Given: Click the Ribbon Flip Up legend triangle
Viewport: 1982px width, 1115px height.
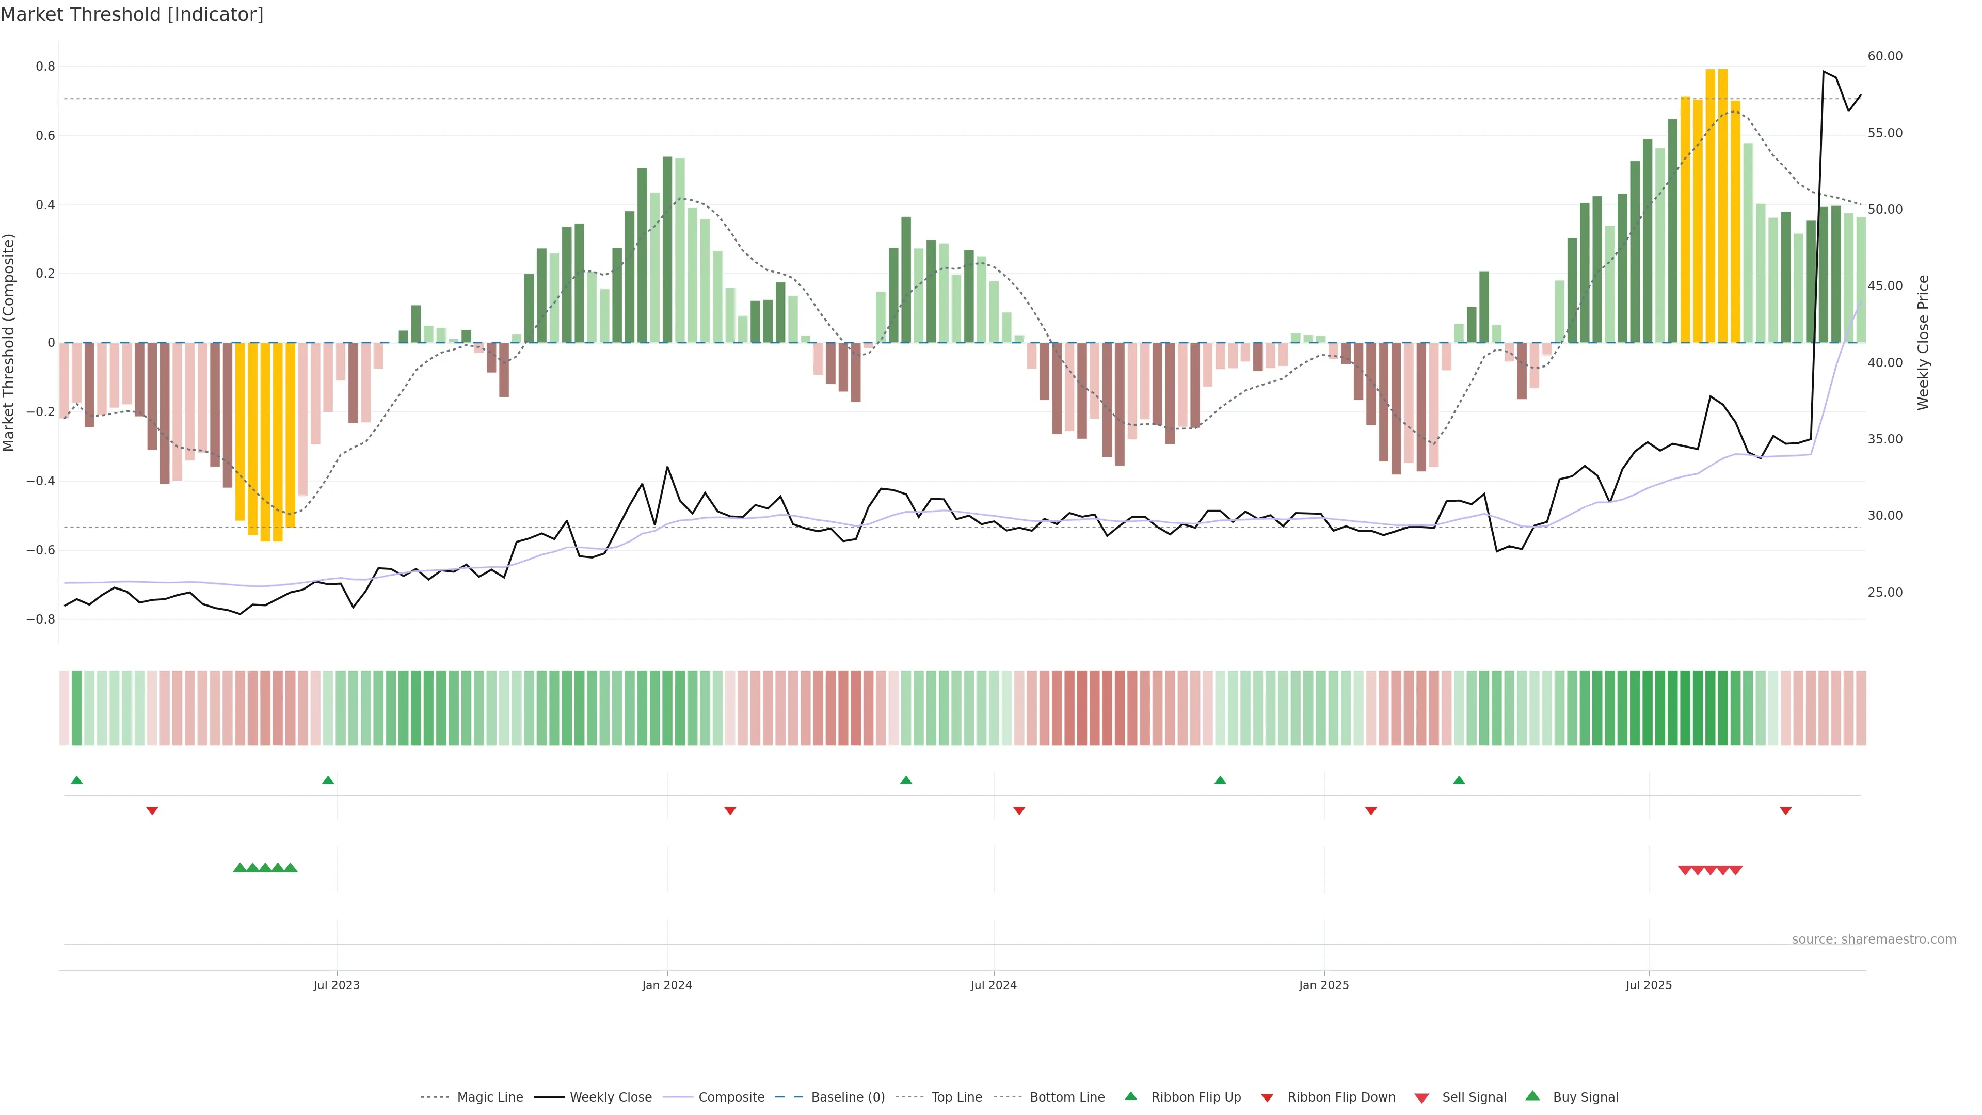Looking at the screenshot, I should pyautogui.click(x=1130, y=1096).
